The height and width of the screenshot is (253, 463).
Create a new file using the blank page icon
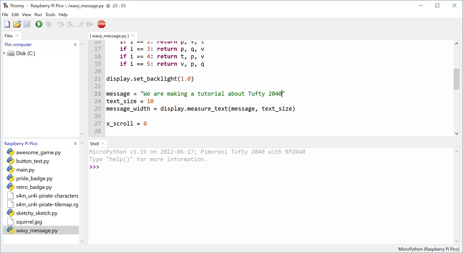click(x=7, y=24)
